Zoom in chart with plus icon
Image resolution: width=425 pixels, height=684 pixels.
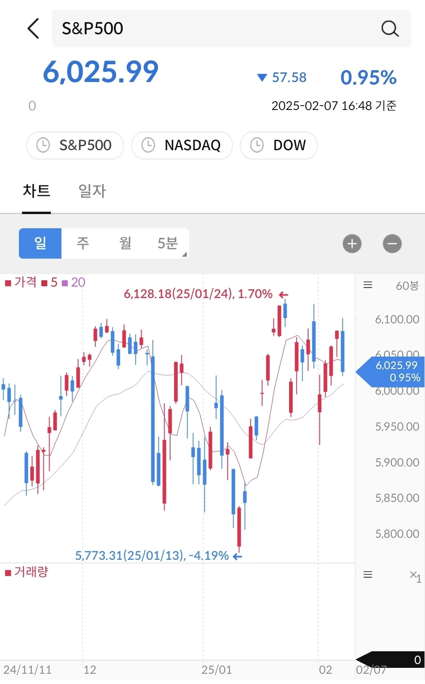click(352, 244)
